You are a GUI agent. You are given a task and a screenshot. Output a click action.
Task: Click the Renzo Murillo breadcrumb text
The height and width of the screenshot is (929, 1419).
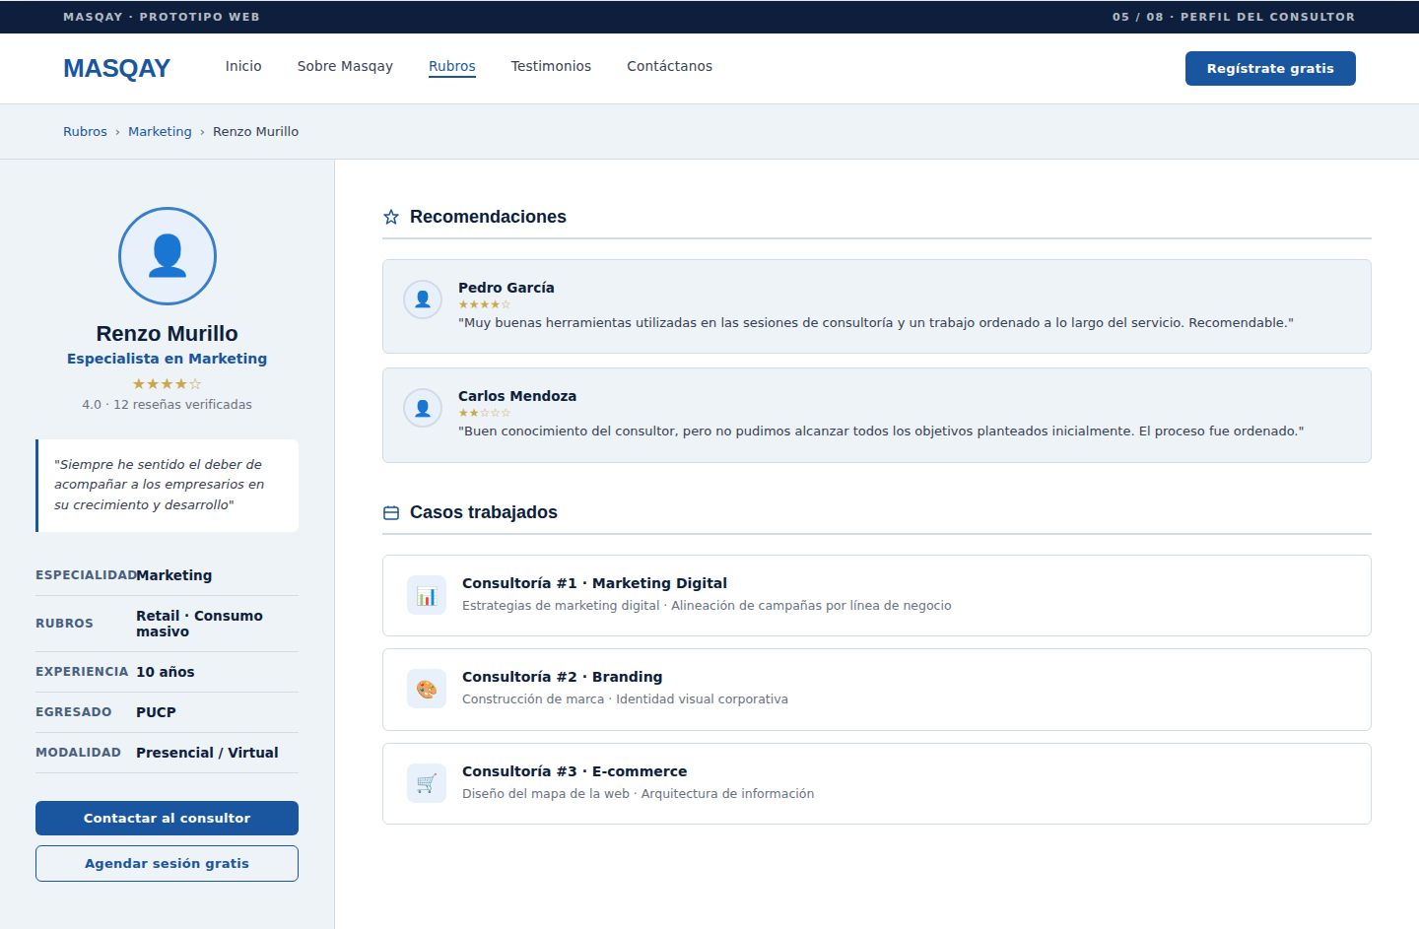[255, 131]
